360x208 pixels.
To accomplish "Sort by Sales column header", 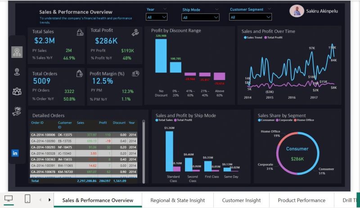I will pos(81,123).
